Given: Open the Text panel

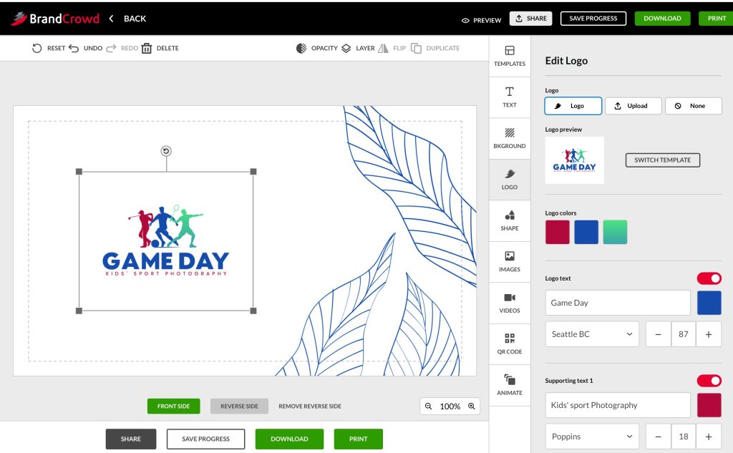Looking at the screenshot, I should (510, 97).
